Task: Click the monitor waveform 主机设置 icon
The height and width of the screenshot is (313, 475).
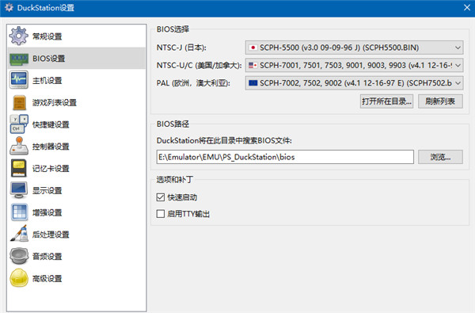Action: tap(19, 80)
